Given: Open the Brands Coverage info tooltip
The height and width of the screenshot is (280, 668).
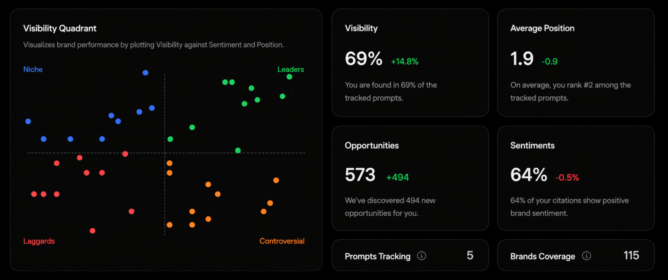Looking at the screenshot, I should (x=587, y=255).
